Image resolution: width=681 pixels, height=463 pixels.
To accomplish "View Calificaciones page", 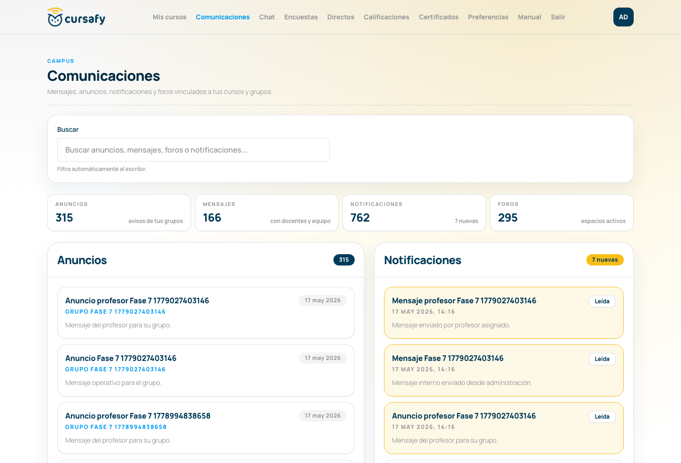I will tap(386, 17).
